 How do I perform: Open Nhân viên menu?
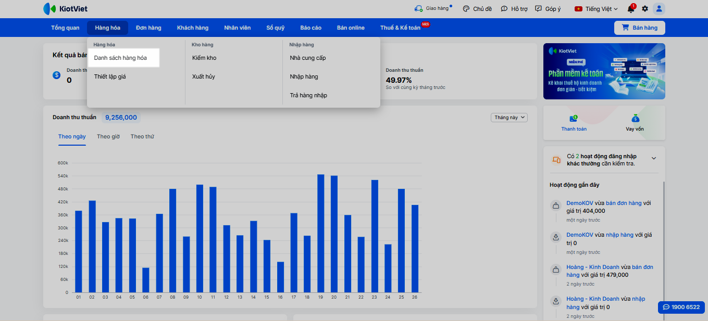pyautogui.click(x=238, y=28)
